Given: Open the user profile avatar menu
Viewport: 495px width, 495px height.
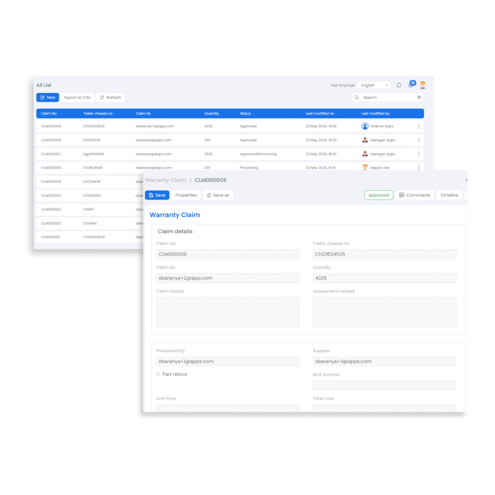Looking at the screenshot, I should 422,85.
